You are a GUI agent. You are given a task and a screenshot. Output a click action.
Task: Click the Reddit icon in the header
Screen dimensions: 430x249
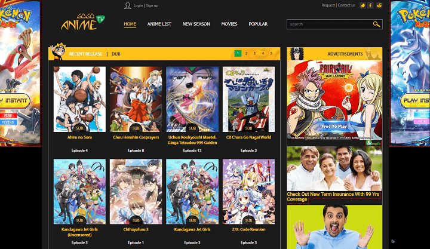[x=379, y=5]
